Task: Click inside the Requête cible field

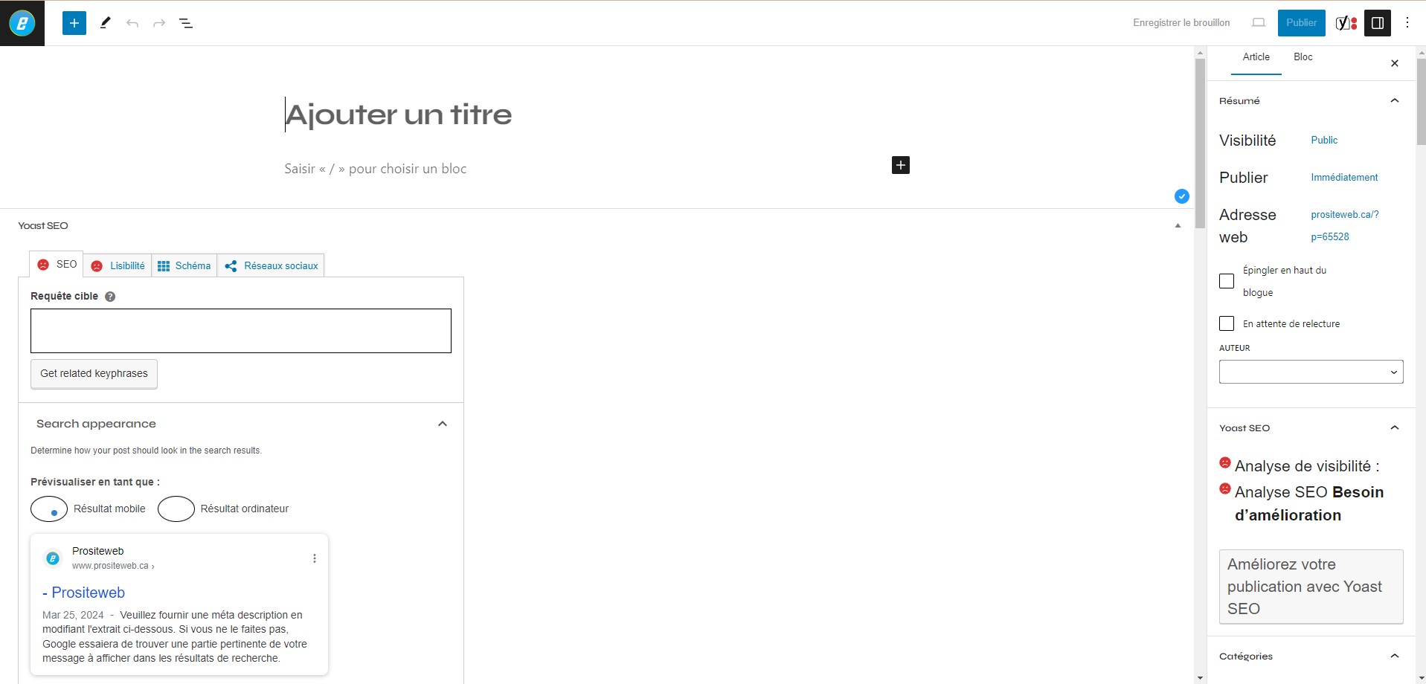Action: click(x=241, y=331)
